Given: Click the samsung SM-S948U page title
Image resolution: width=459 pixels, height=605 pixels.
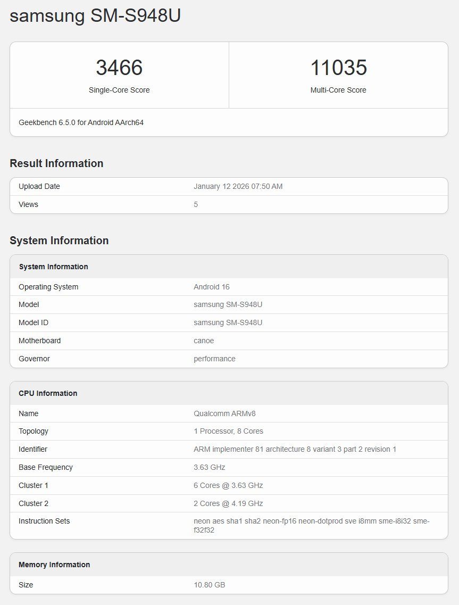Looking at the screenshot, I should (95, 15).
